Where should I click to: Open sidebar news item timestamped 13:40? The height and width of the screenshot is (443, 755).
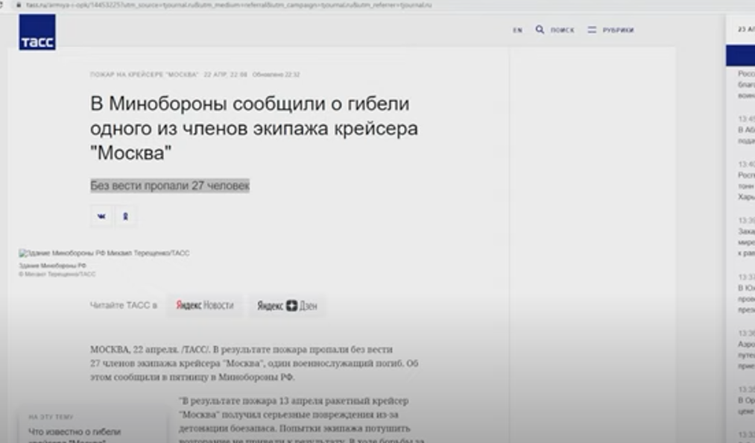point(745,180)
